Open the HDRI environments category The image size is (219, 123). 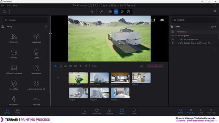pyautogui.click(x=14, y=69)
